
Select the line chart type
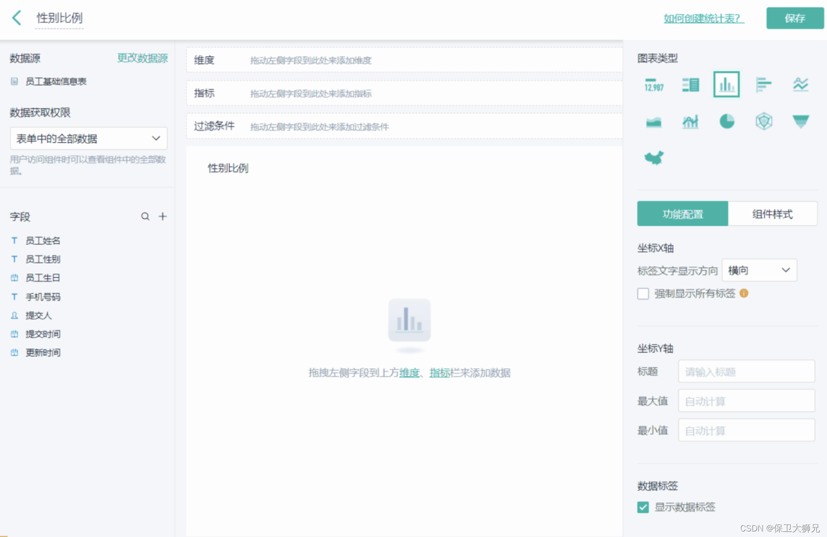(x=801, y=85)
